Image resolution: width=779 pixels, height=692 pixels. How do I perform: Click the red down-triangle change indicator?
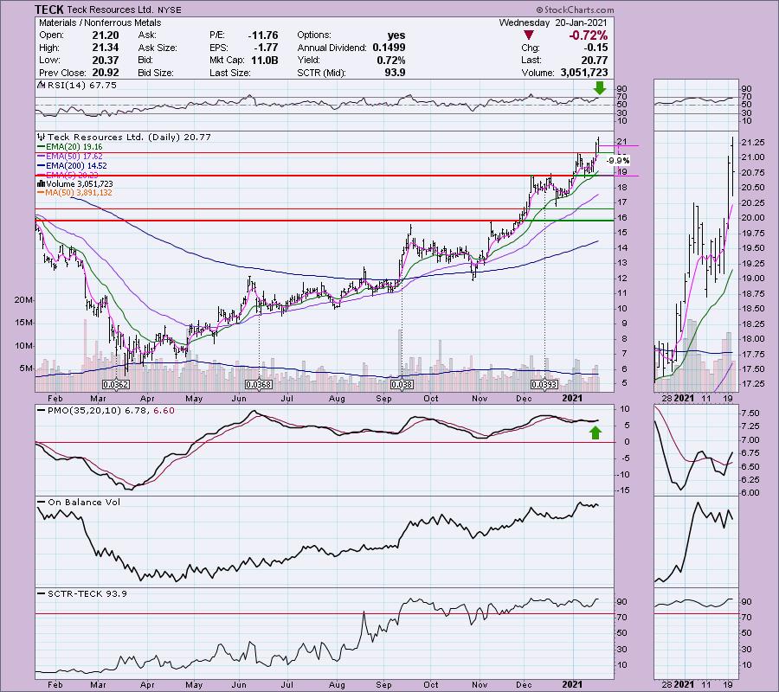(x=529, y=35)
